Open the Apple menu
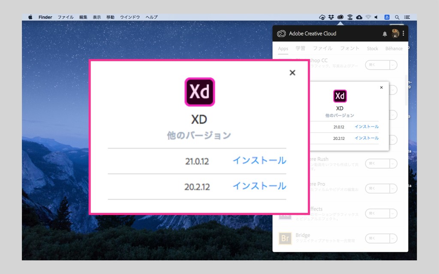The width and height of the screenshot is (439, 274). pos(30,17)
